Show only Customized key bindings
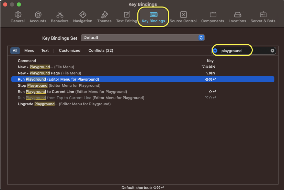The image size is (284, 190). pos(70,50)
